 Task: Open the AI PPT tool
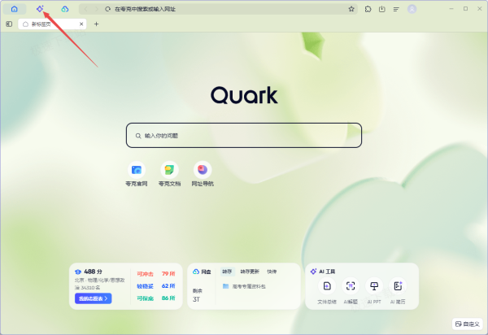tap(374, 290)
